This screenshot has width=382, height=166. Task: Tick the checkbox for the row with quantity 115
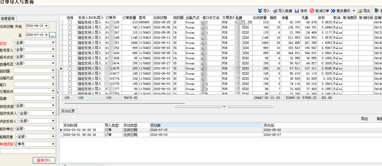70,32
